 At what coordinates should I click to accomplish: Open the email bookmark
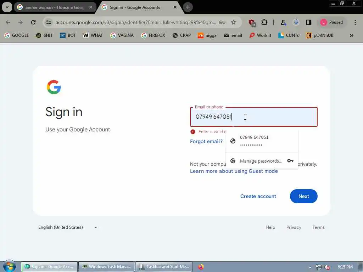click(233, 35)
